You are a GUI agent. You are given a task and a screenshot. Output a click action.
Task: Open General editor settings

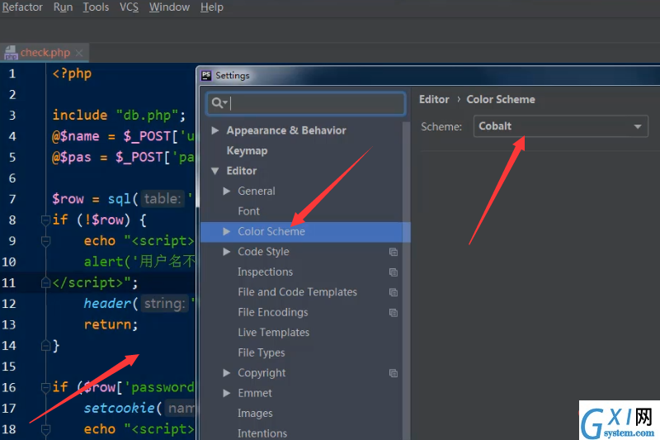pos(257,192)
